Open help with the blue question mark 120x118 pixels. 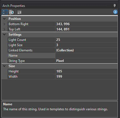point(115,12)
